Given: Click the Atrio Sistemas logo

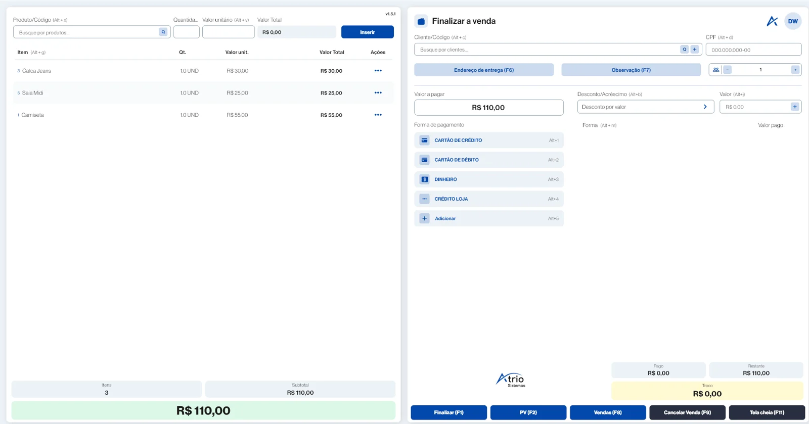Looking at the screenshot, I should click(511, 380).
